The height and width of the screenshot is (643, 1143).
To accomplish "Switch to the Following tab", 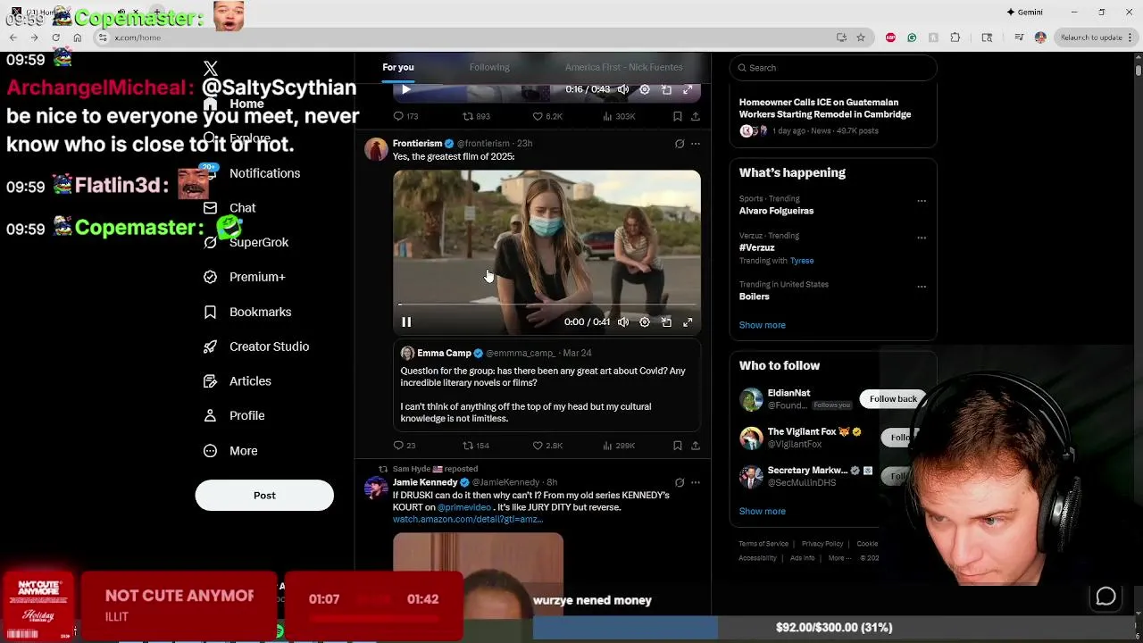I will 489,67.
